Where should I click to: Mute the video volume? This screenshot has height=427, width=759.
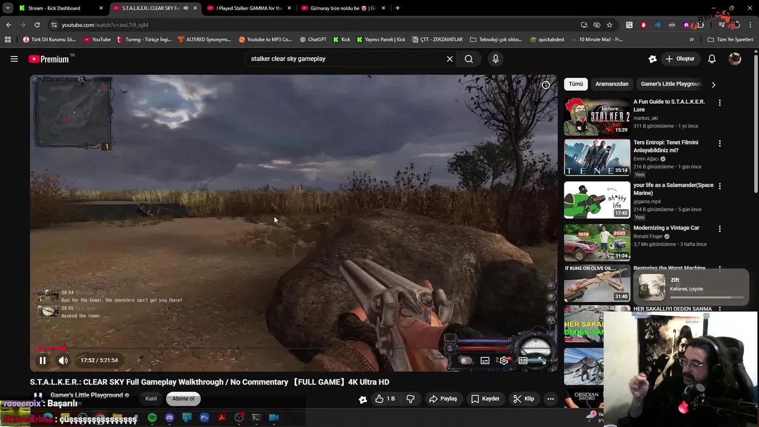coord(63,360)
